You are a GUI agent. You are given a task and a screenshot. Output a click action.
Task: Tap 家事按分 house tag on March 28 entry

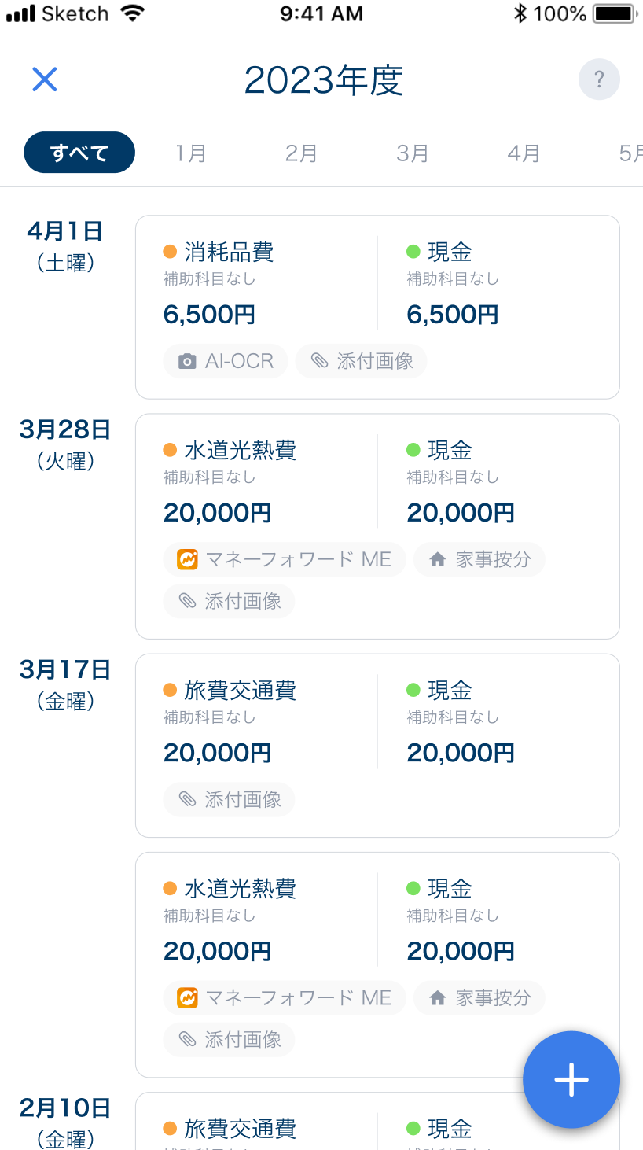click(479, 559)
